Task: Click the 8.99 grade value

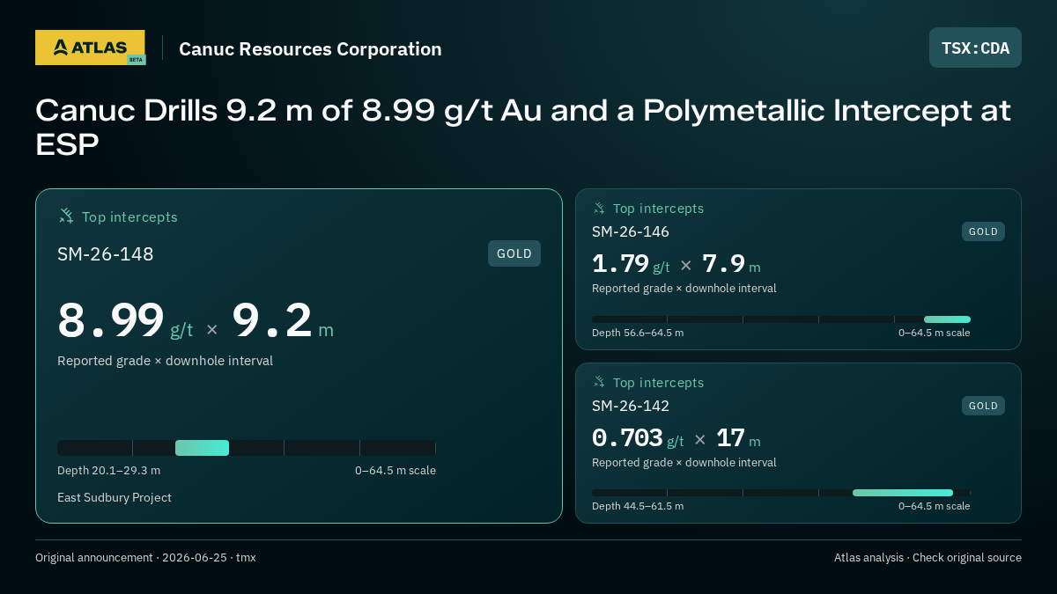Action: 111,320
